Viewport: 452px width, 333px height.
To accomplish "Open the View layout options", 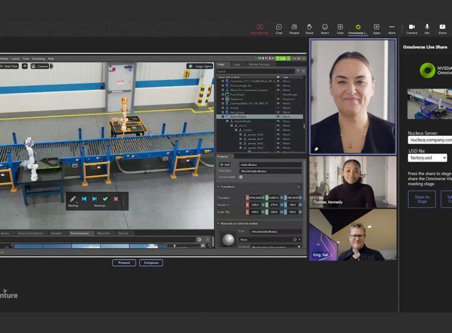I will (340, 29).
